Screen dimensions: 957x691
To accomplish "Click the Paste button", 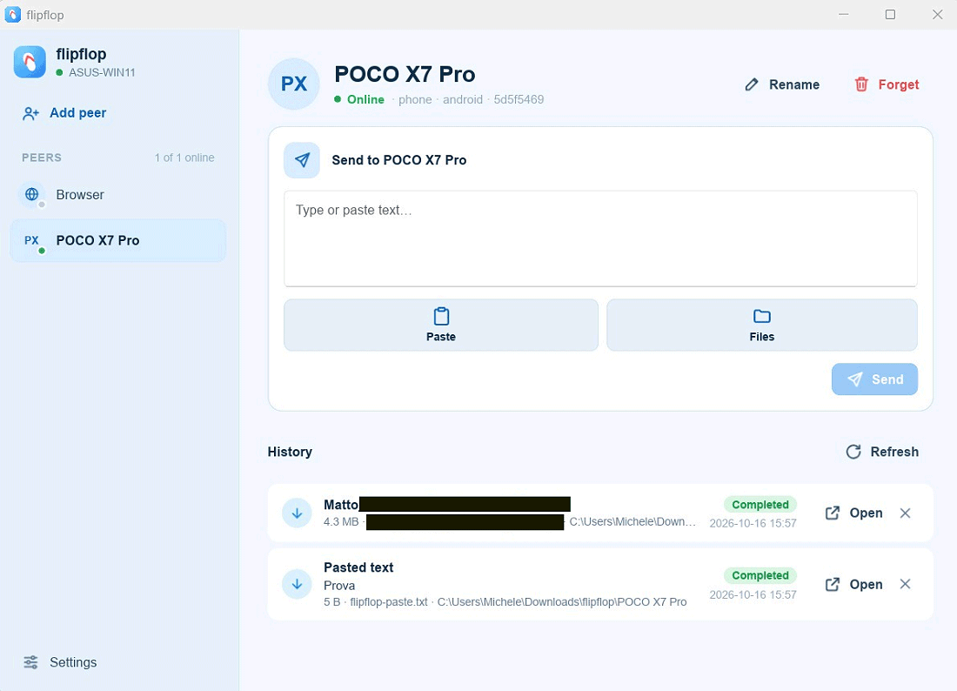I will tap(441, 325).
